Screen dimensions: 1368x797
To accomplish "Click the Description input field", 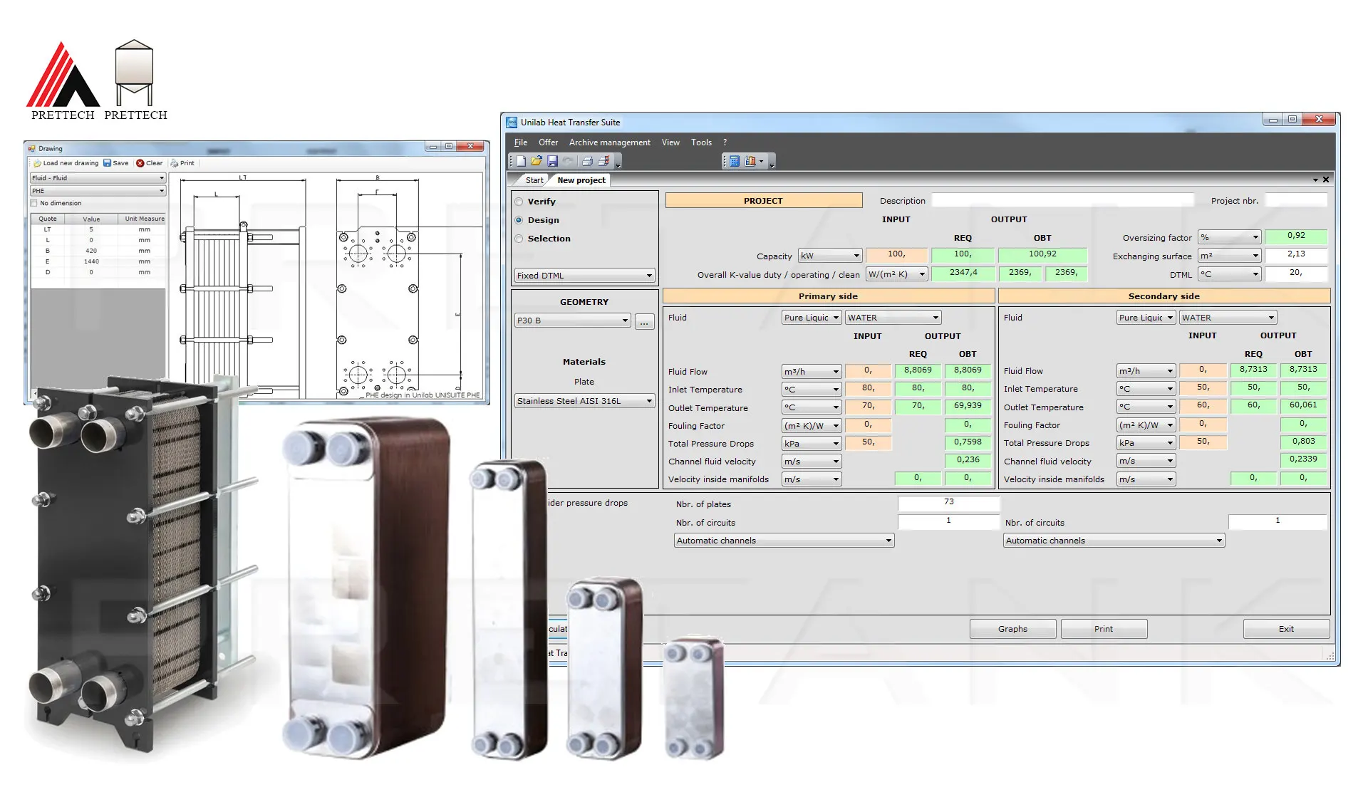I will point(1062,201).
